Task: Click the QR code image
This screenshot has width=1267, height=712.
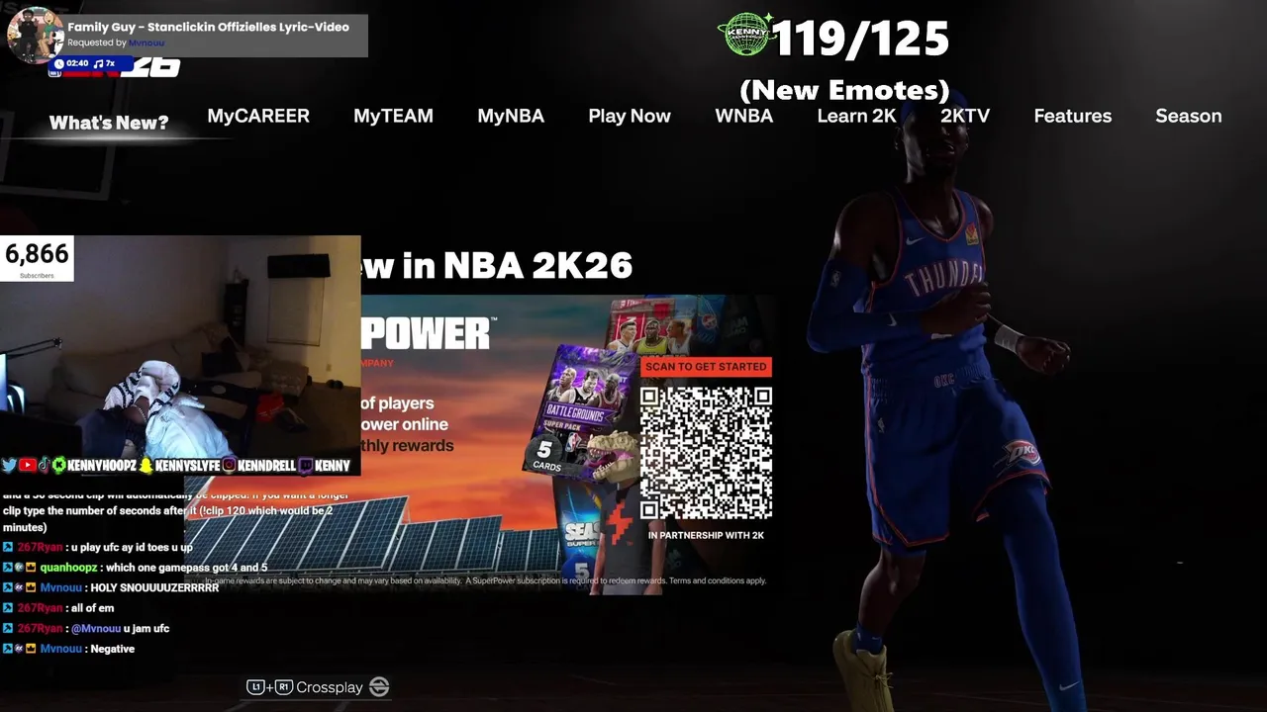Action: pyautogui.click(x=706, y=453)
